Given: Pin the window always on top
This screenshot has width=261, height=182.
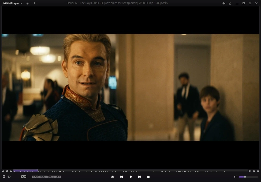Looking at the screenshot, I should click(223, 3).
